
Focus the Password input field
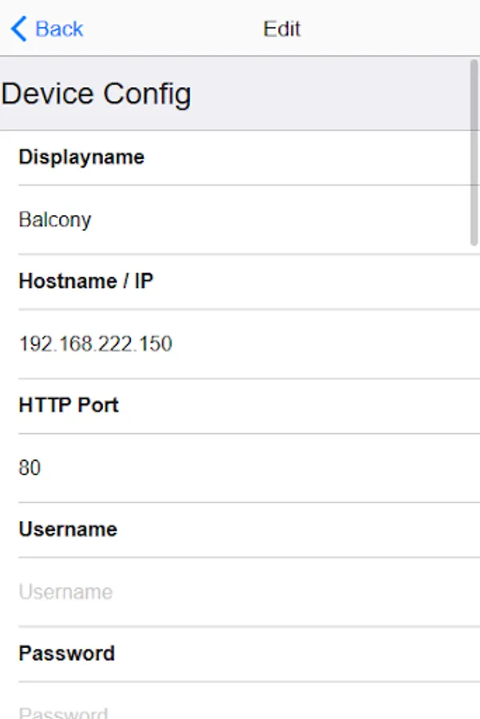240,711
